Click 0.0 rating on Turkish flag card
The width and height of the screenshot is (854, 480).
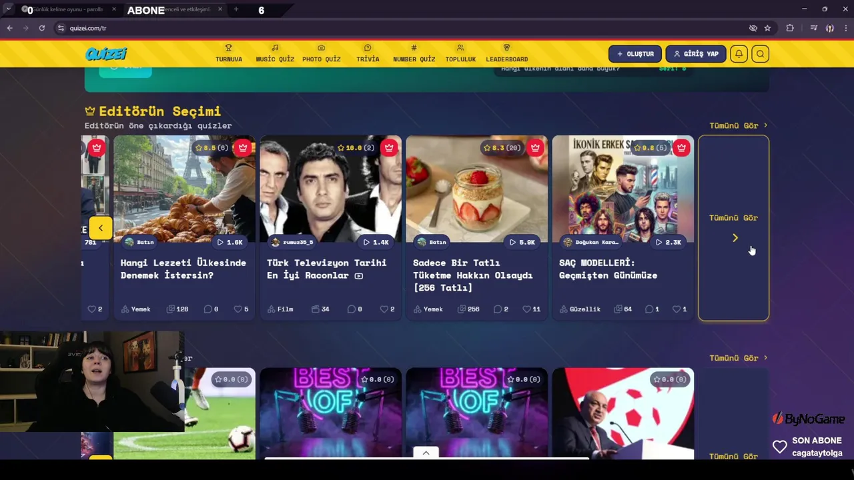point(671,379)
